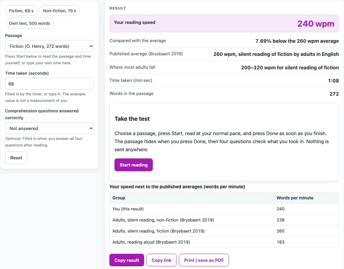Click the 'Group' column header
This screenshot has height=269, width=344.
tap(191, 198)
